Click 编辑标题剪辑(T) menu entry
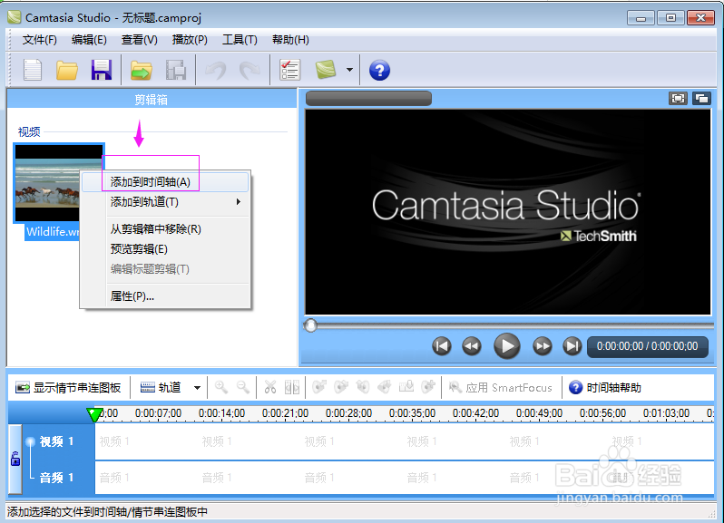Image resolution: width=724 pixels, height=523 pixels. (165, 269)
